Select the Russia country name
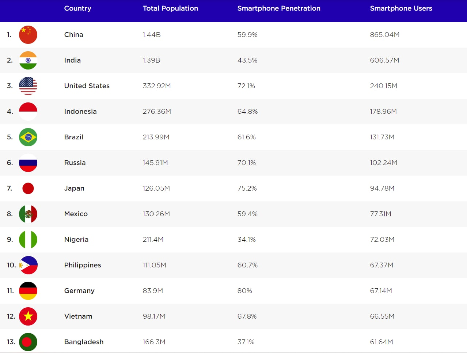The image size is (467, 353). coord(75,163)
